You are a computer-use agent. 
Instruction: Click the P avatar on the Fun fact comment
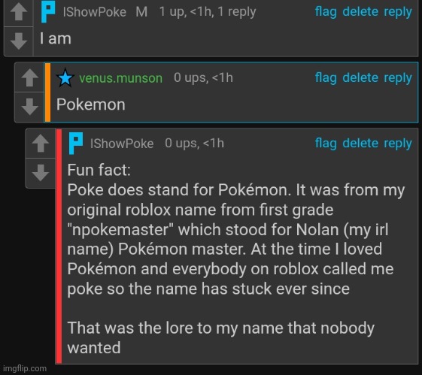coord(76,144)
